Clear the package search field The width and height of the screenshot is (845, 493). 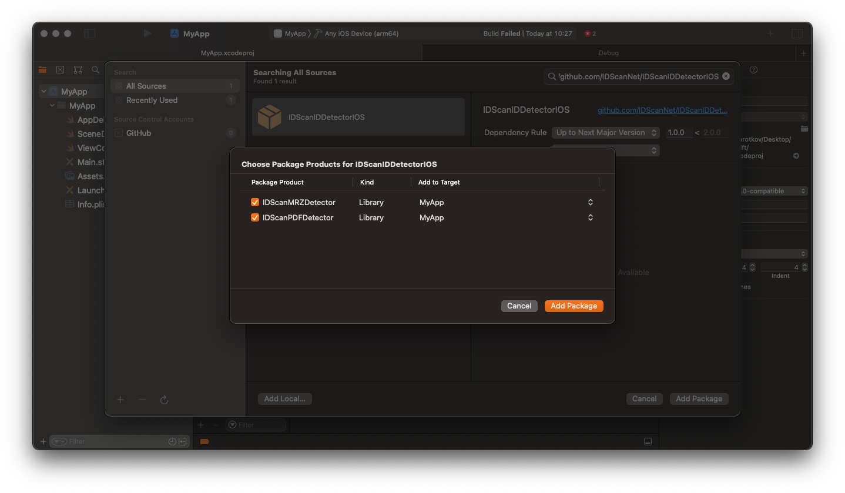(726, 76)
